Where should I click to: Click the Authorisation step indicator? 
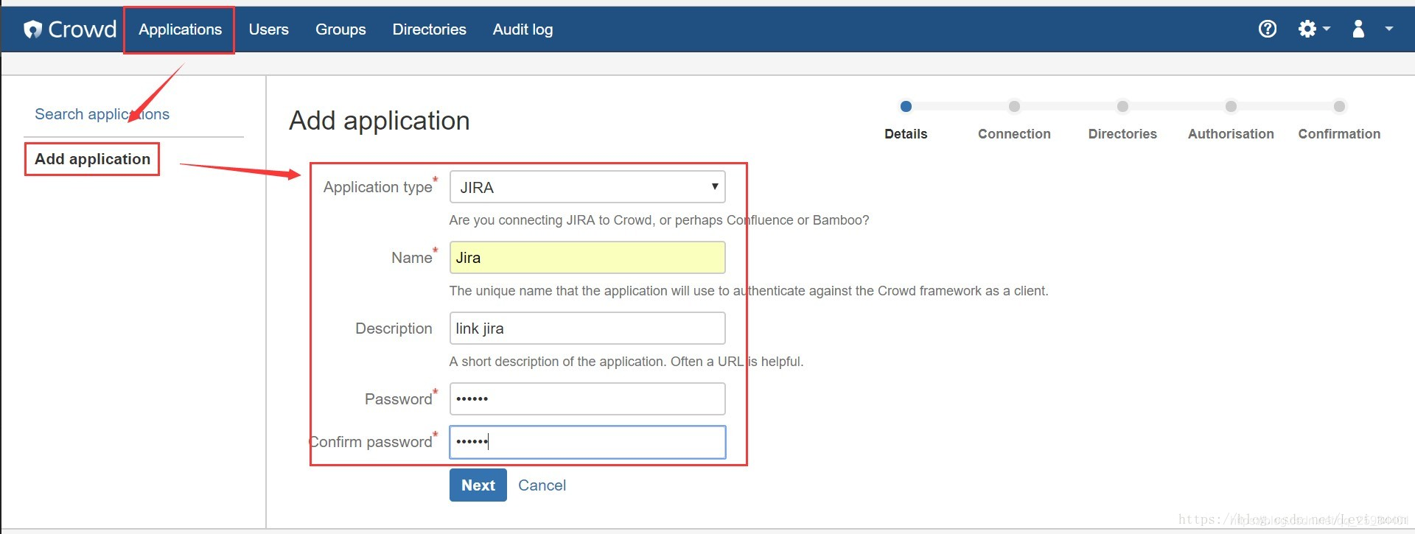(x=1231, y=120)
